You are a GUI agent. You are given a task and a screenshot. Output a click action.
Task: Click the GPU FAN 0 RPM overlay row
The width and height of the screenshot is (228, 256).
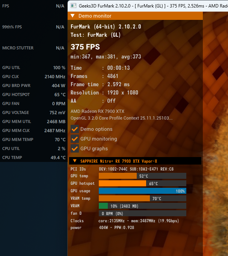34,103
